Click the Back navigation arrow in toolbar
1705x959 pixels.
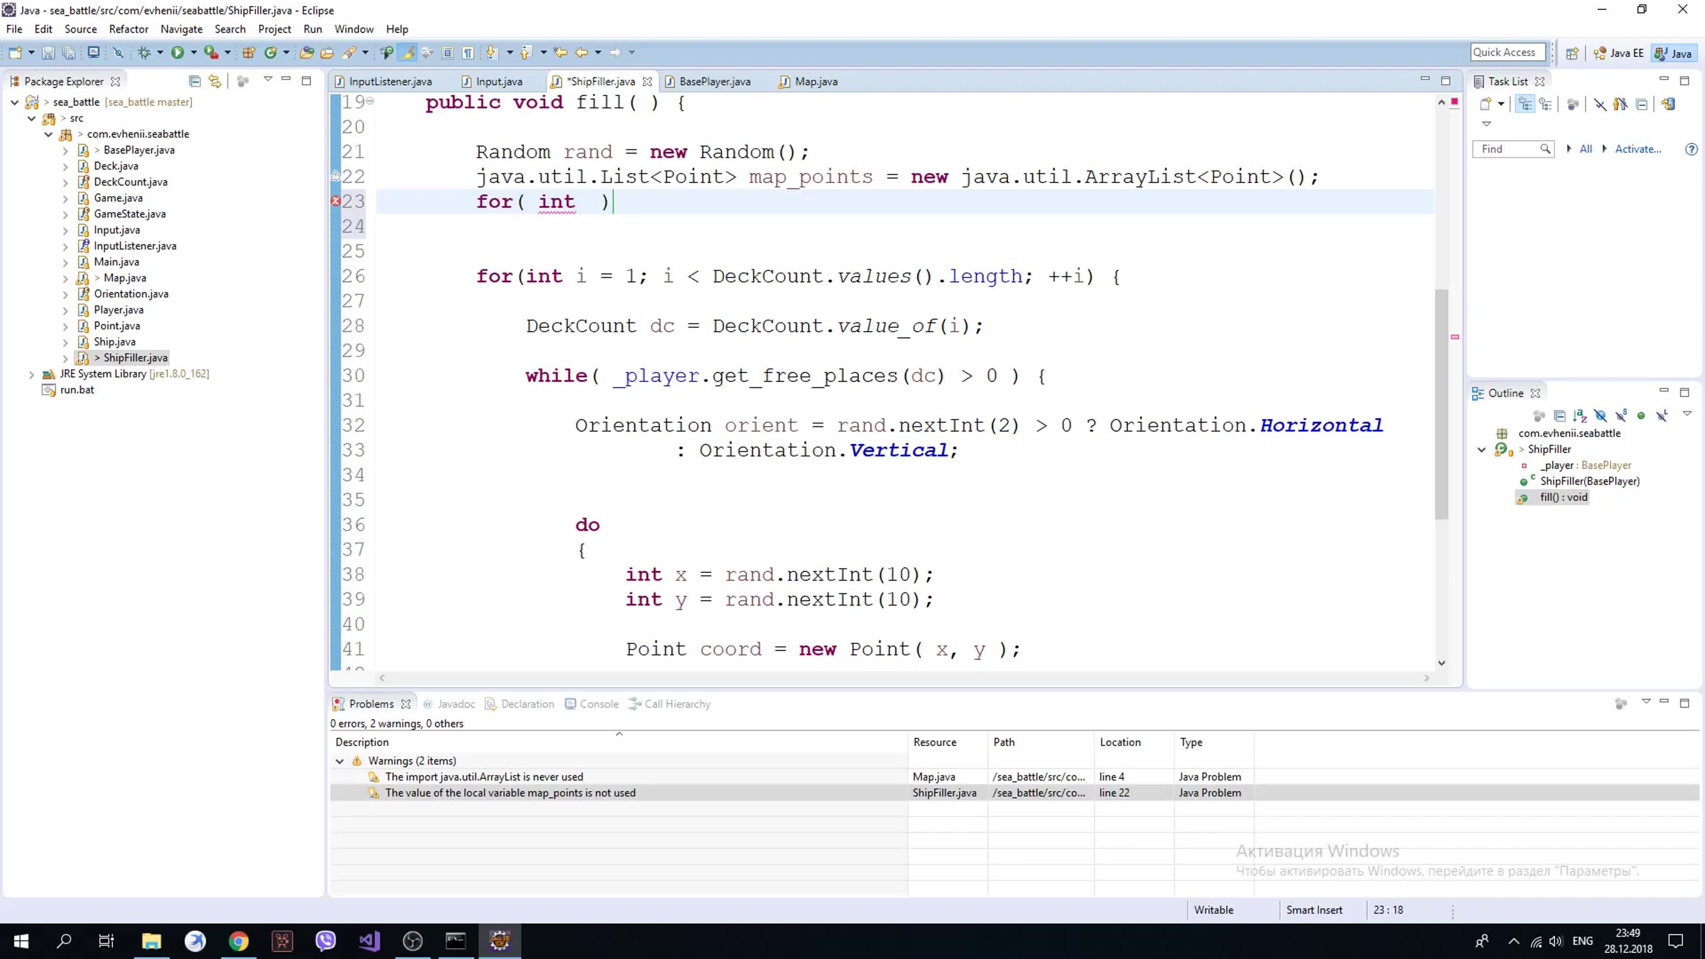click(x=581, y=52)
